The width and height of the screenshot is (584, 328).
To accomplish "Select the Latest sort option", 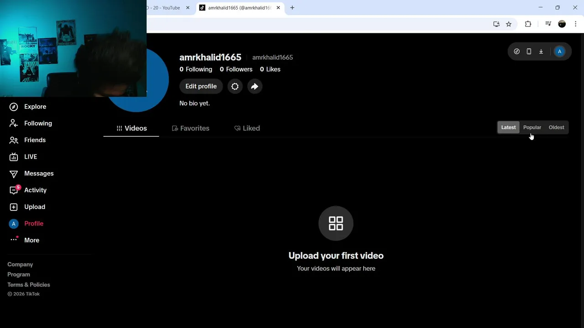I will [508, 128].
